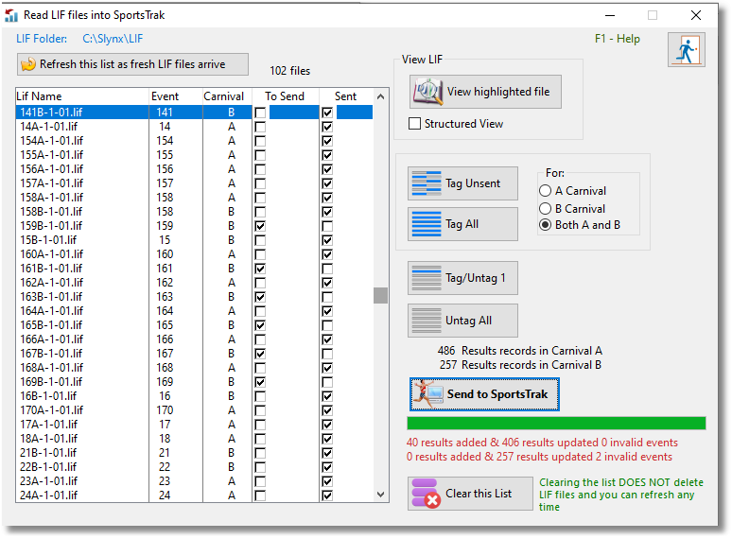
Task: Click the green send progress bar
Action: (x=556, y=424)
